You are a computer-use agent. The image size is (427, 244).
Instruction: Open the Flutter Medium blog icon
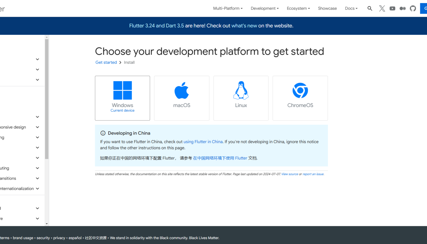coord(403,9)
